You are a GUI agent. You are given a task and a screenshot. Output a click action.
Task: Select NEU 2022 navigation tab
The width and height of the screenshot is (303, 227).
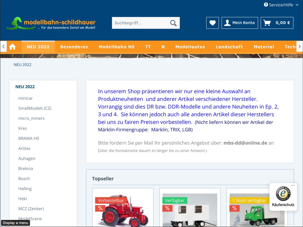point(38,47)
